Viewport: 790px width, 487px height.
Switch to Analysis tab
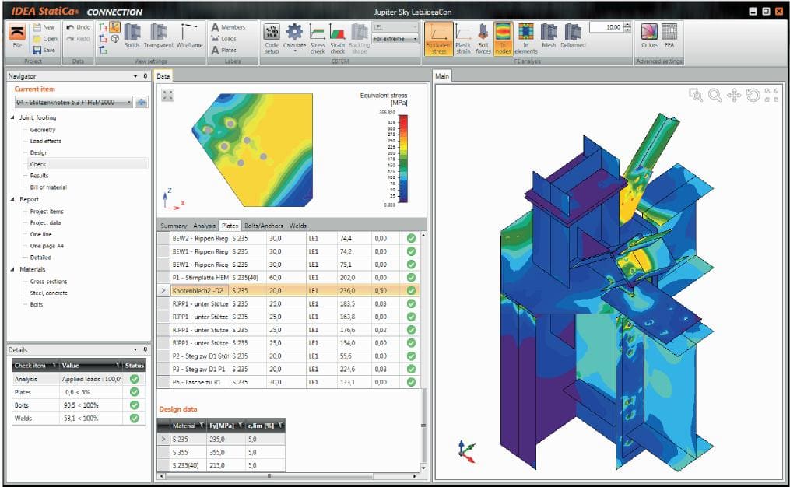pyautogui.click(x=204, y=226)
